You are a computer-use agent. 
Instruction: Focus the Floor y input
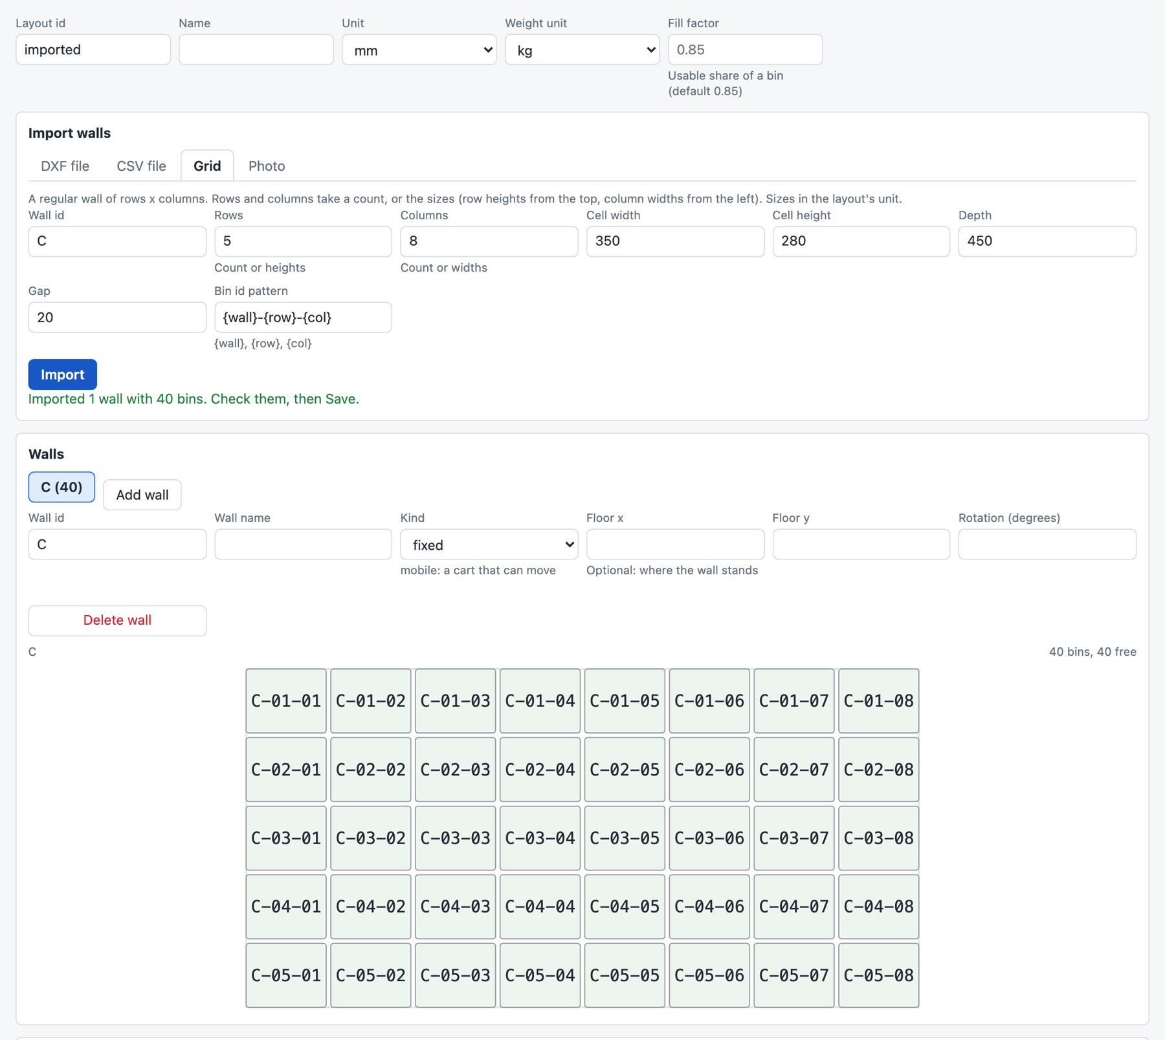861,545
